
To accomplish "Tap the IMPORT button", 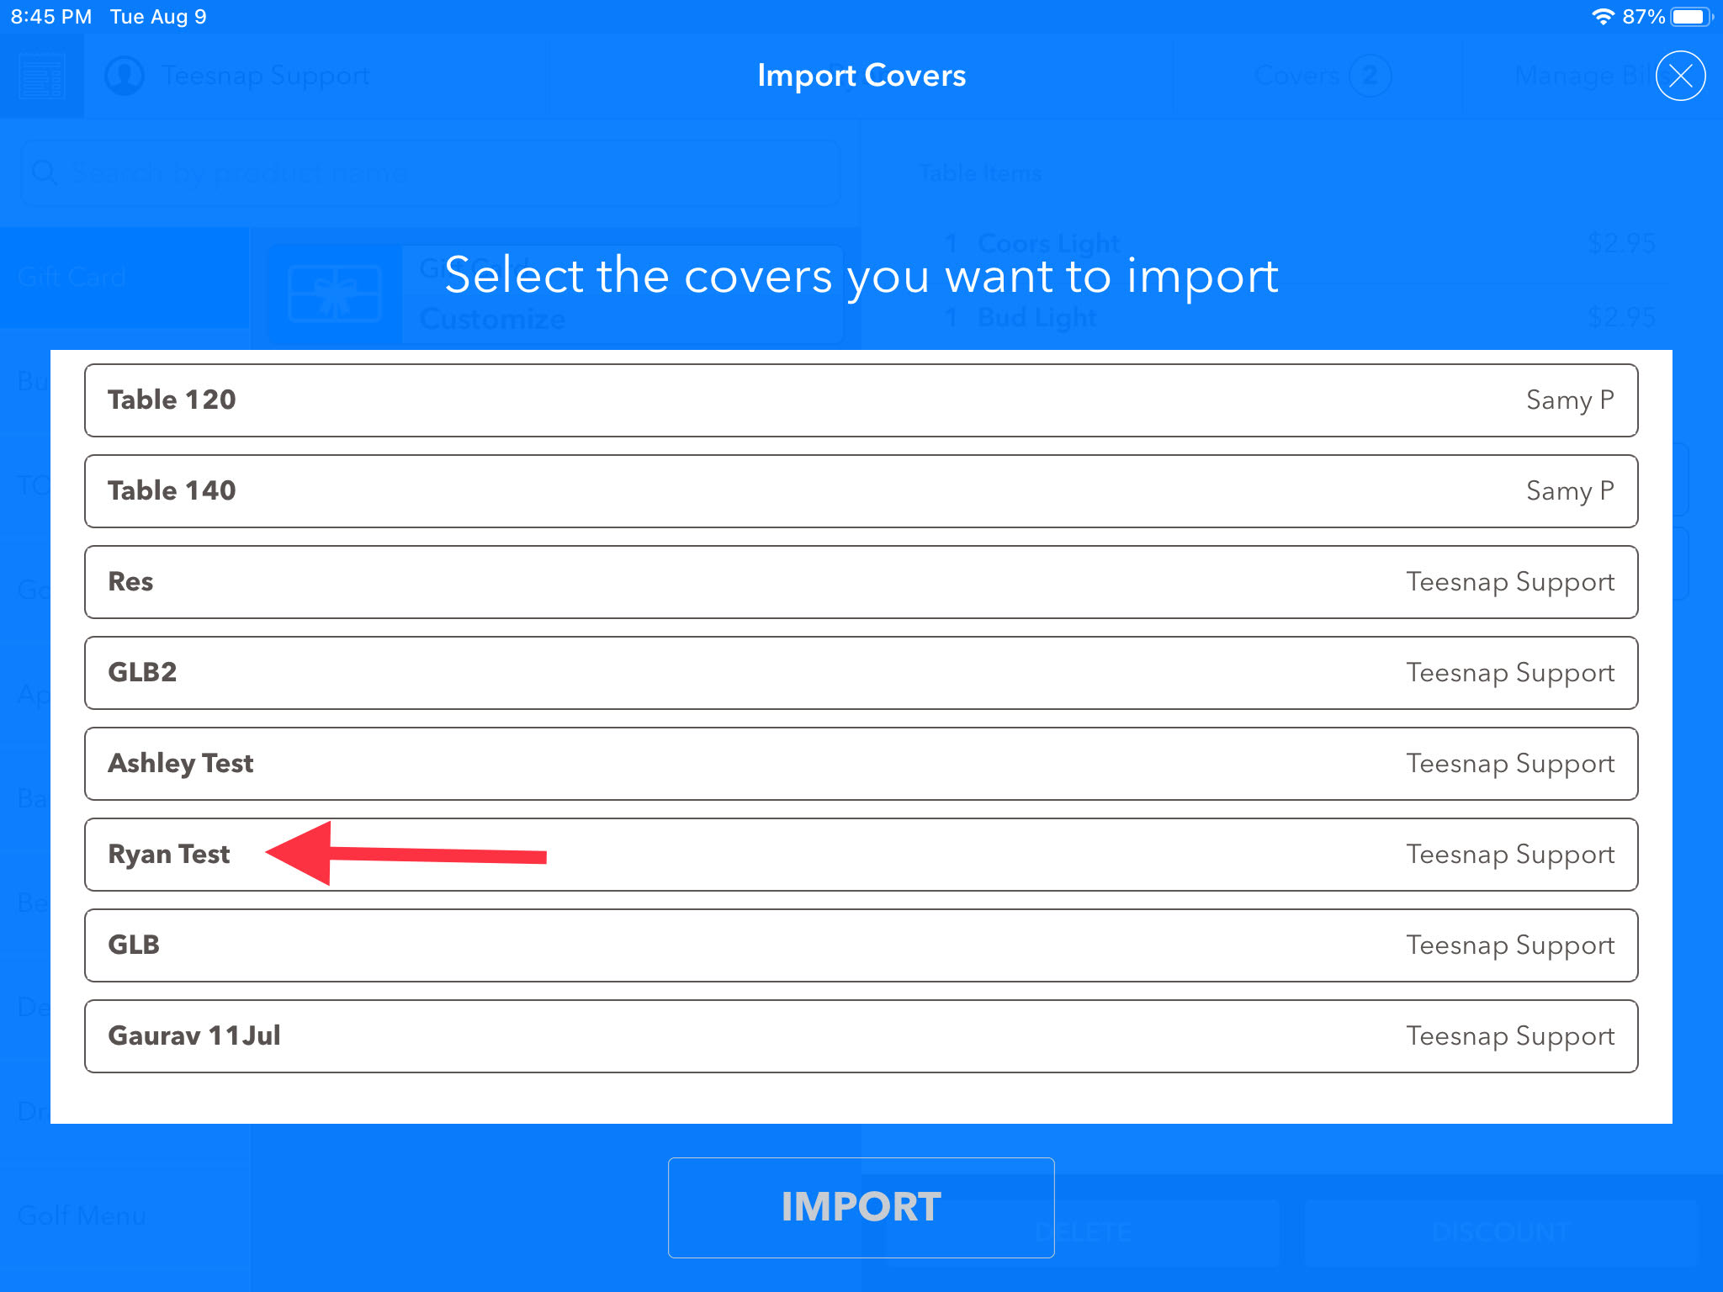I will point(861,1208).
